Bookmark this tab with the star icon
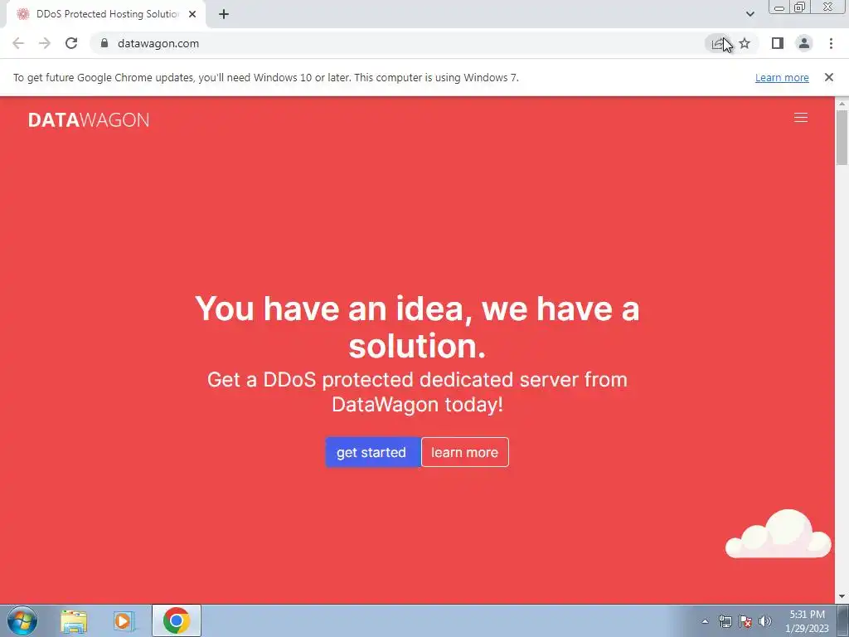This screenshot has height=637, width=849. (x=745, y=43)
